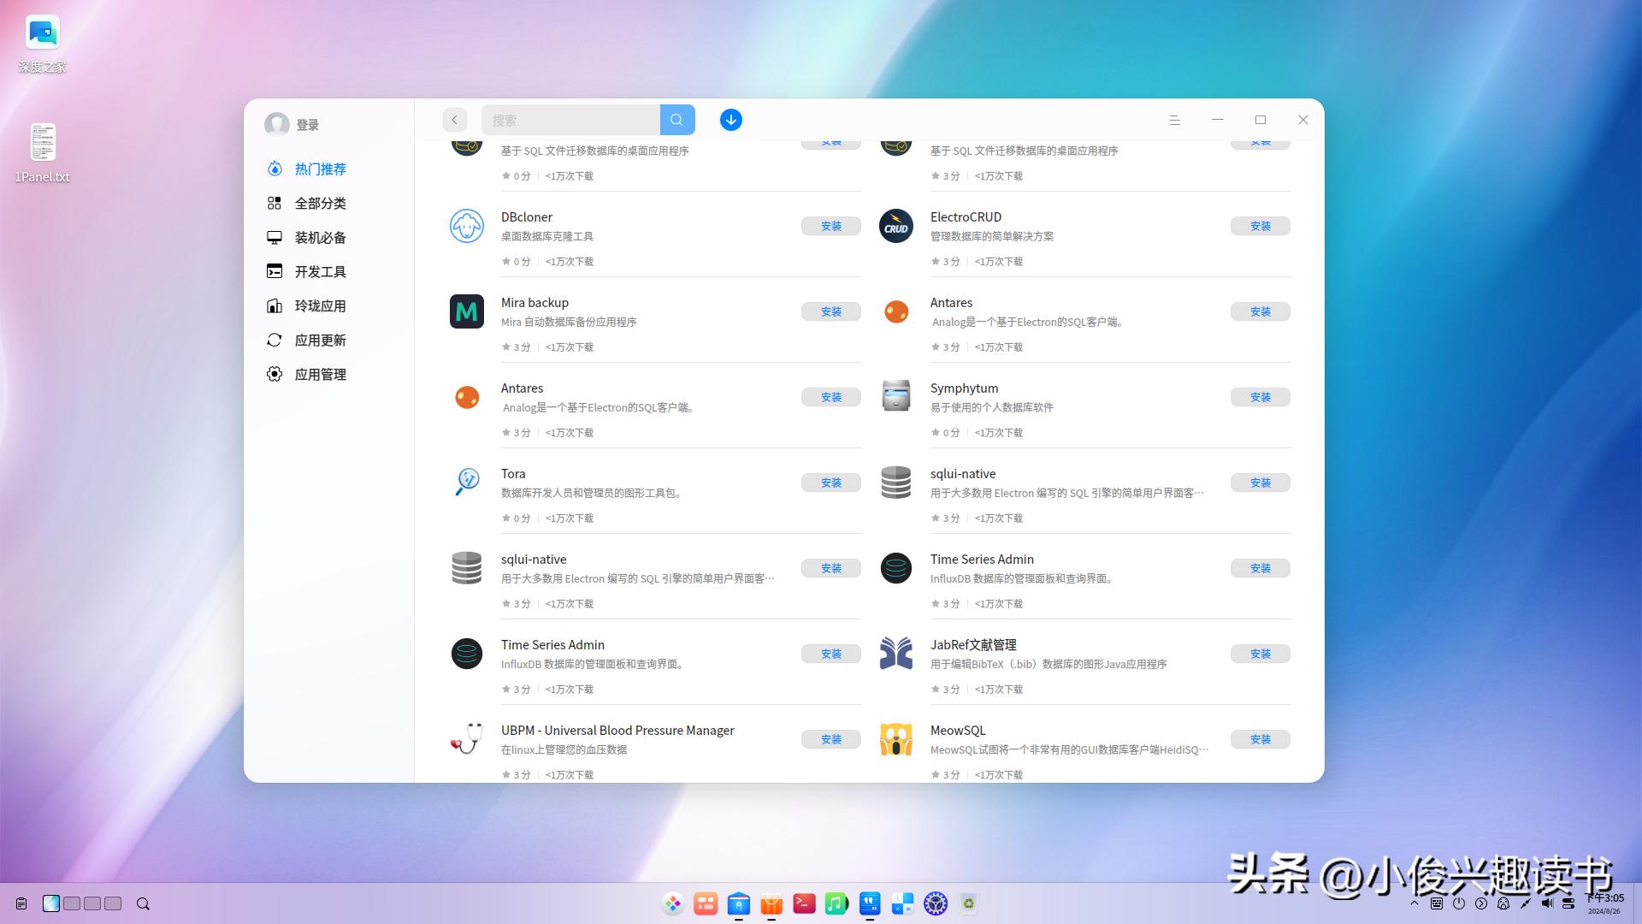Install ElectroCRUD with its 安装 button

click(1261, 226)
